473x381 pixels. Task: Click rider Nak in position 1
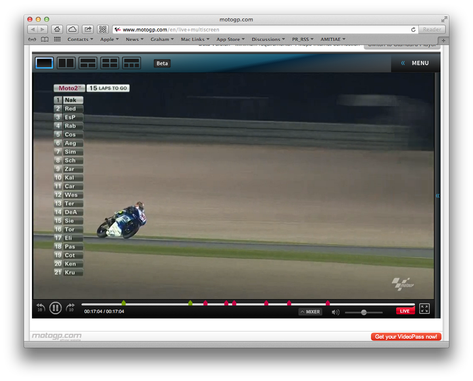click(x=68, y=100)
